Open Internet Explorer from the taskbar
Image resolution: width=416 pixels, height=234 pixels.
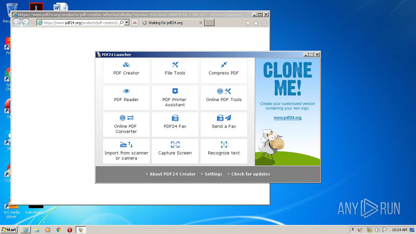click(x=26, y=230)
